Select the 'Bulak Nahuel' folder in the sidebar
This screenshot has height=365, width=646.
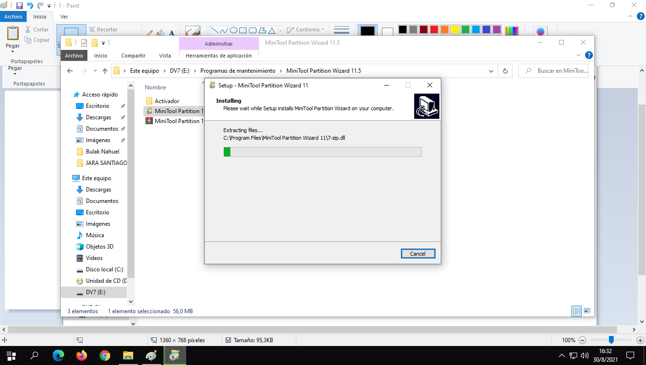click(102, 152)
